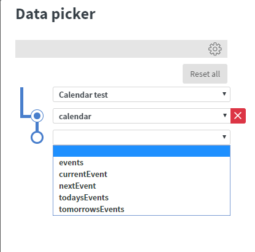Collapse the empty third dropdown field
The image size is (255, 252).
click(x=142, y=137)
